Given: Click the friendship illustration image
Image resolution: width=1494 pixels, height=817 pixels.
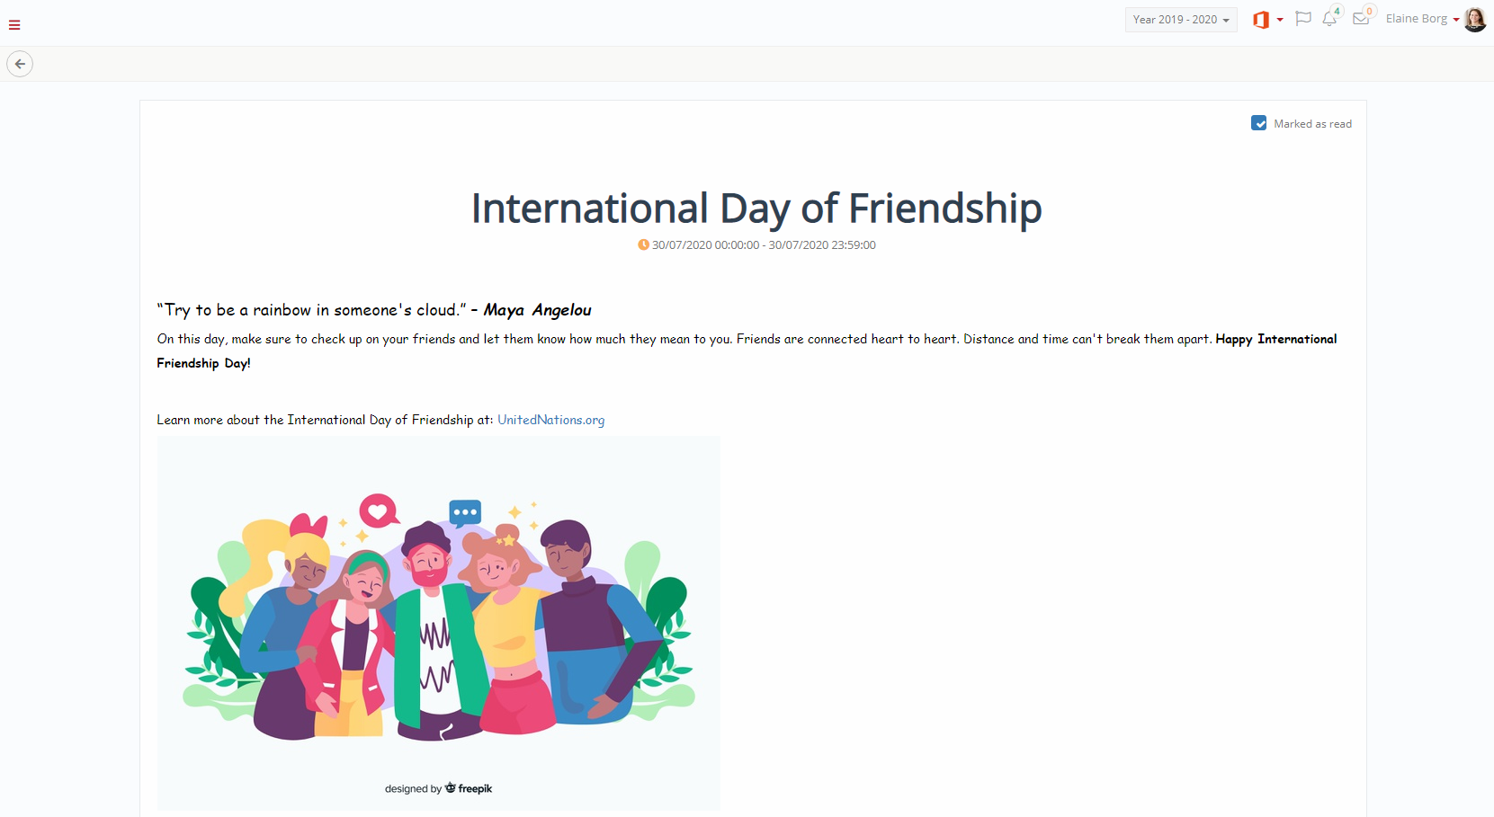Looking at the screenshot, I should 439,624.
